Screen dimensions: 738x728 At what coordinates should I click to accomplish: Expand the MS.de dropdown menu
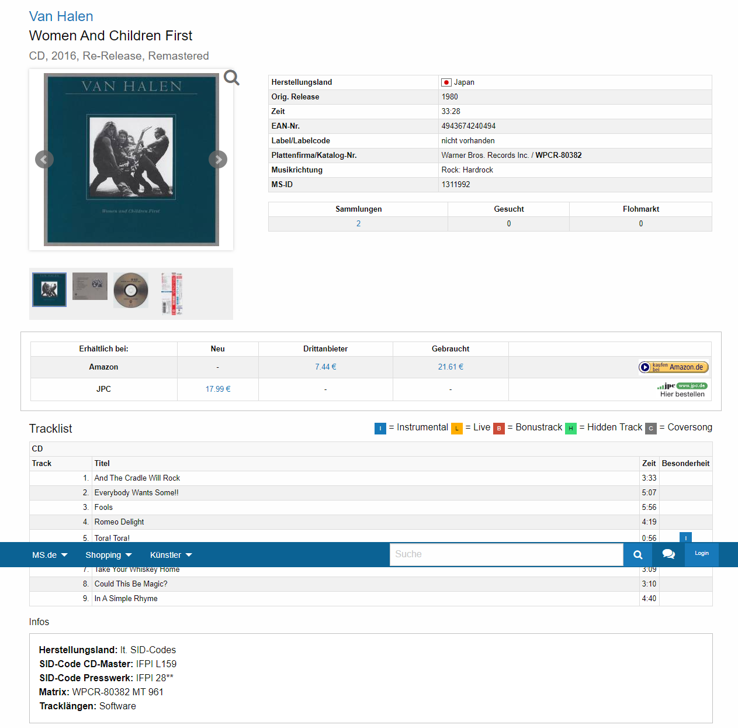pyautogui.click(x=50, y=555)
